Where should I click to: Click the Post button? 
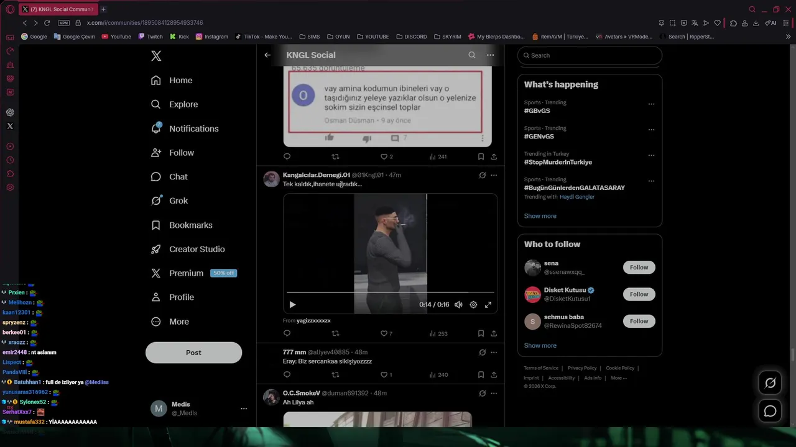point(193,353)
